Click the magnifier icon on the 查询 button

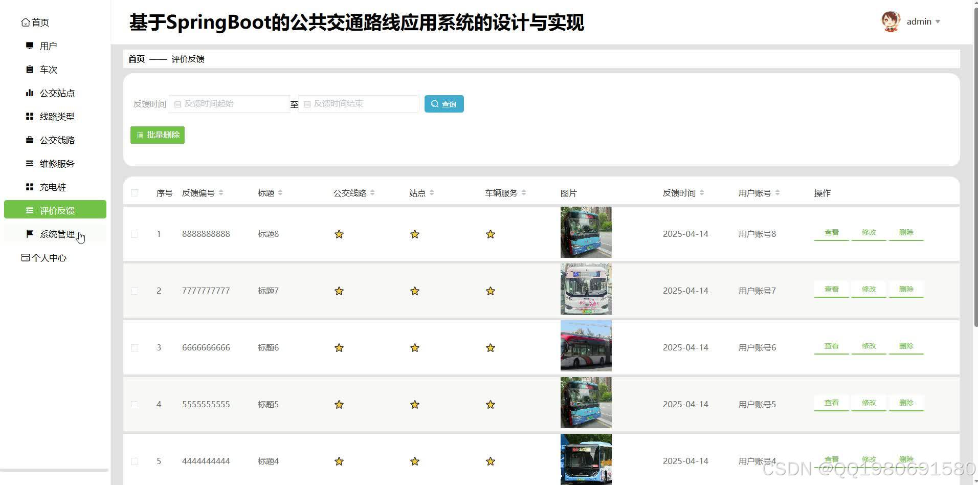click(435, 103)
